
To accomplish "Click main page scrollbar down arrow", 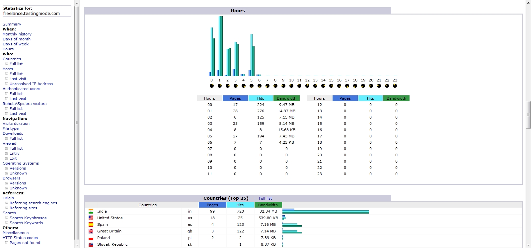I will click(x=528, y=245).
